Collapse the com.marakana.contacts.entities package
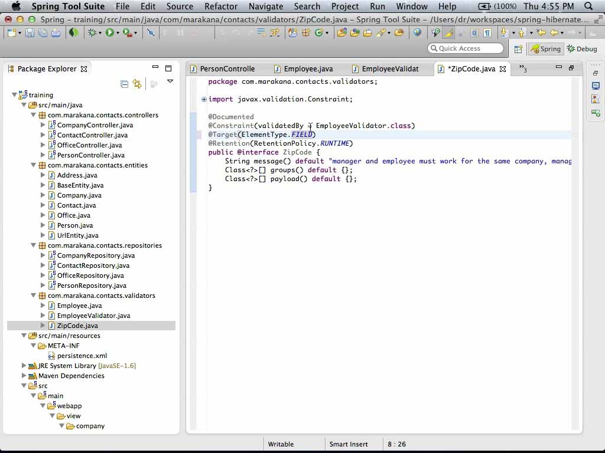 pos(33,165)
